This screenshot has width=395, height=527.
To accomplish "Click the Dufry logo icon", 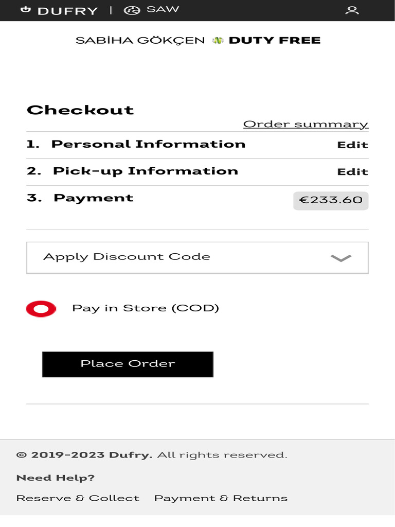I will pyautogui.click(x=26, y=10).
